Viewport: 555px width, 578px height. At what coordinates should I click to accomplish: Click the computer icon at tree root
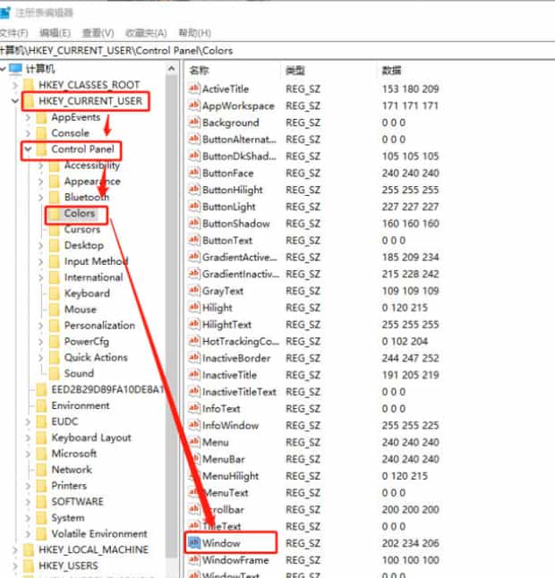pyautogui.click(x=15, y=69)
